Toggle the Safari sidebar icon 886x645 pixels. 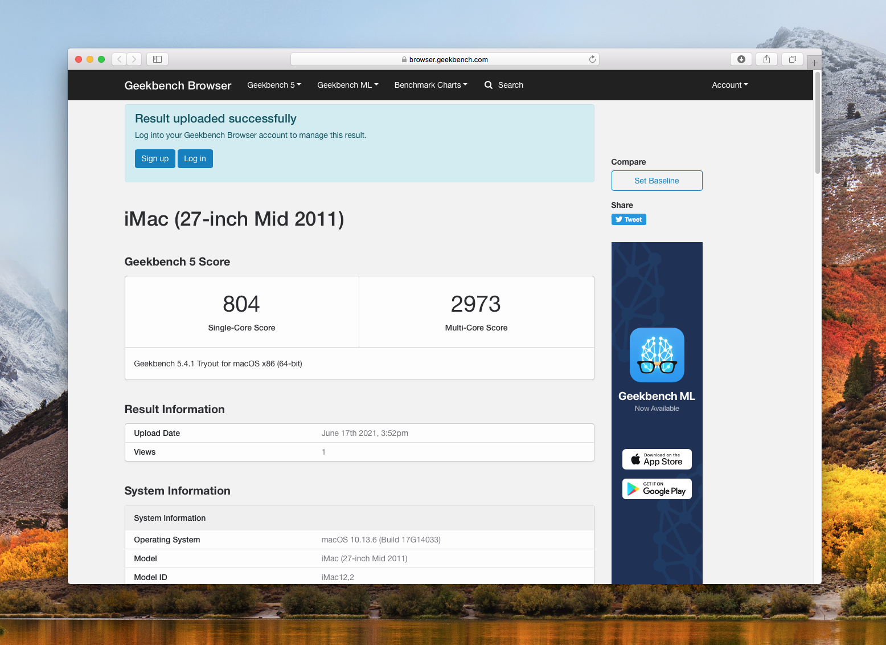tap(158, 59)
